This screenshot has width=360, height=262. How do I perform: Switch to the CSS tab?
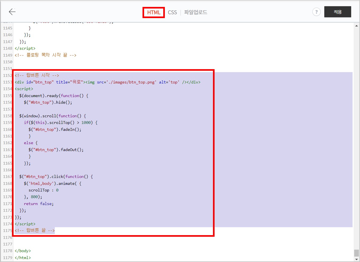(x=172, y=13)
